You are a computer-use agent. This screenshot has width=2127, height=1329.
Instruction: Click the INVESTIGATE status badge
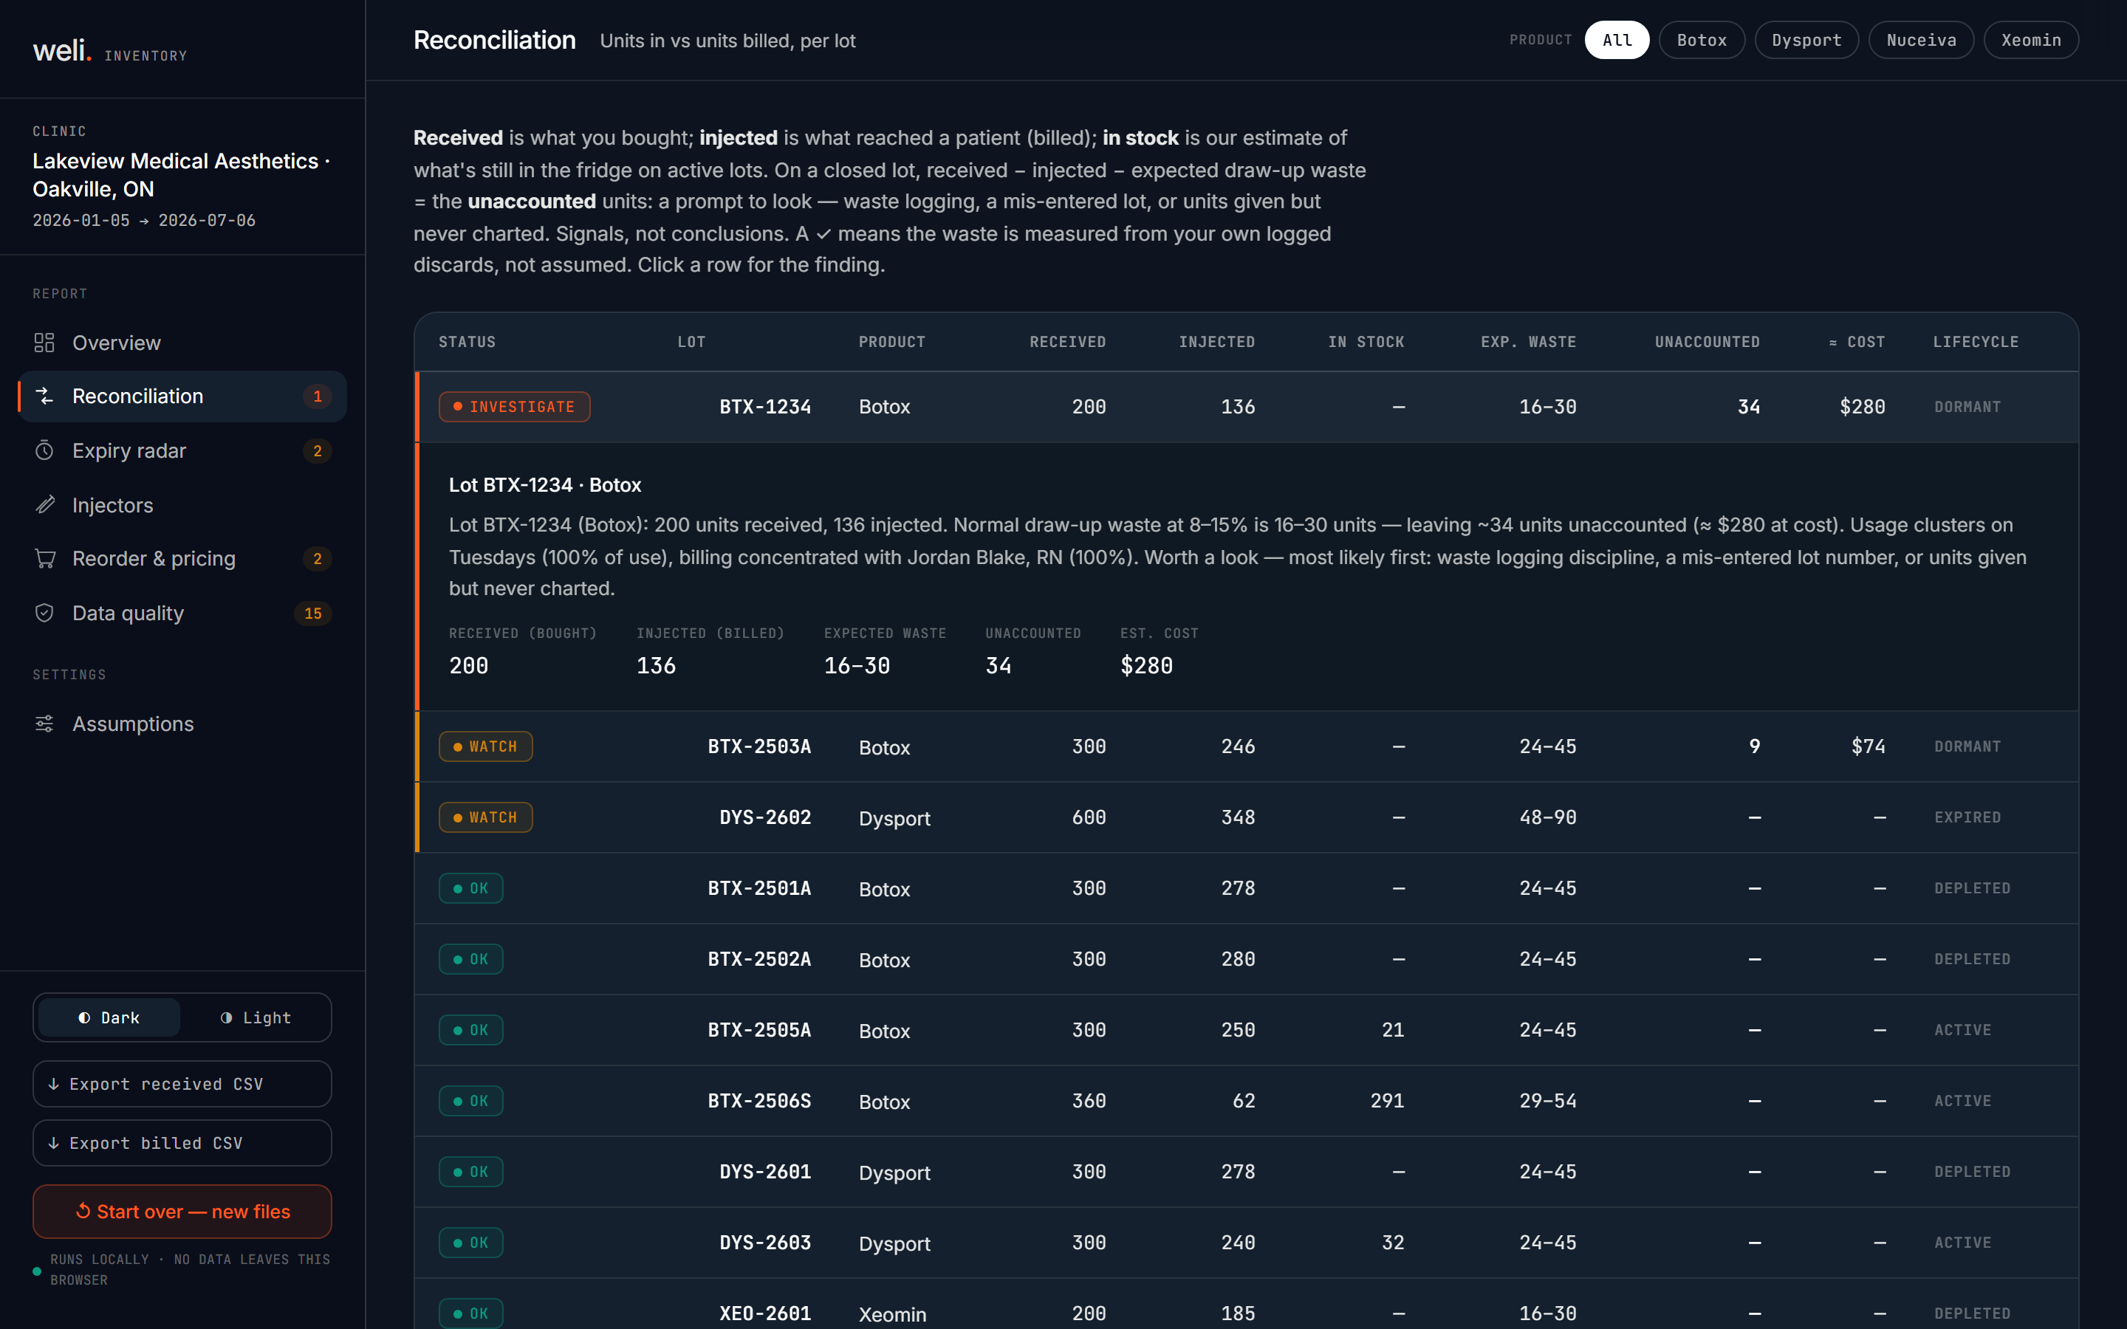[514, 407]
